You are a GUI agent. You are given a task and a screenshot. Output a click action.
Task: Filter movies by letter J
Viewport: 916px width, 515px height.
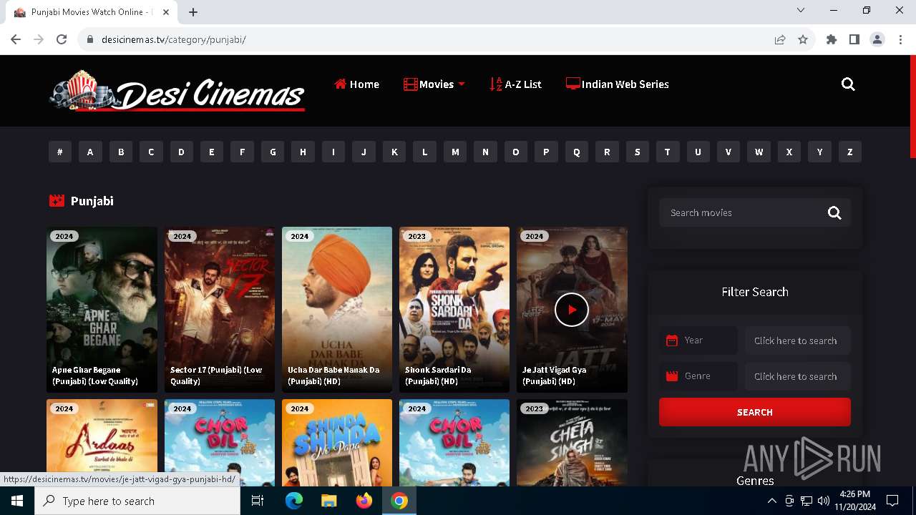(364, 152)
